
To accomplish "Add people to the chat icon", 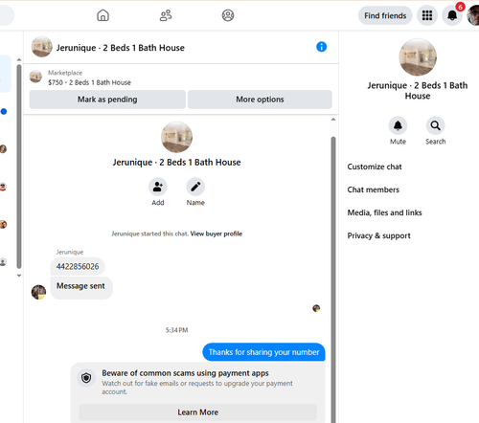I will click(158, 187).
